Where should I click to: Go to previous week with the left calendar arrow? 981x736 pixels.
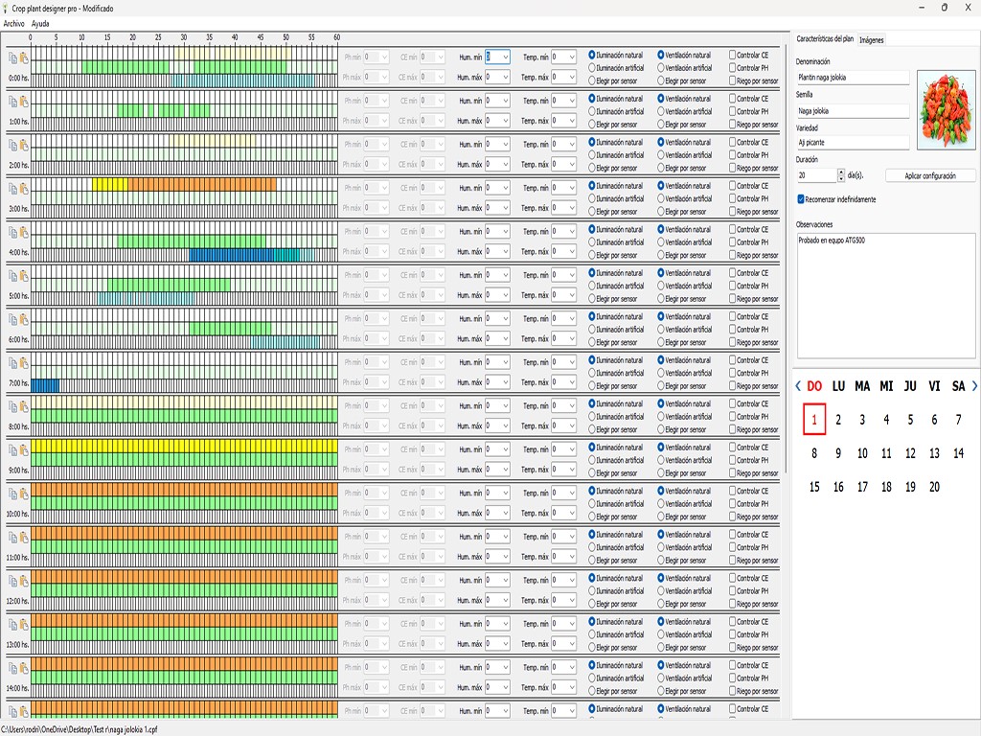point(798,386)
